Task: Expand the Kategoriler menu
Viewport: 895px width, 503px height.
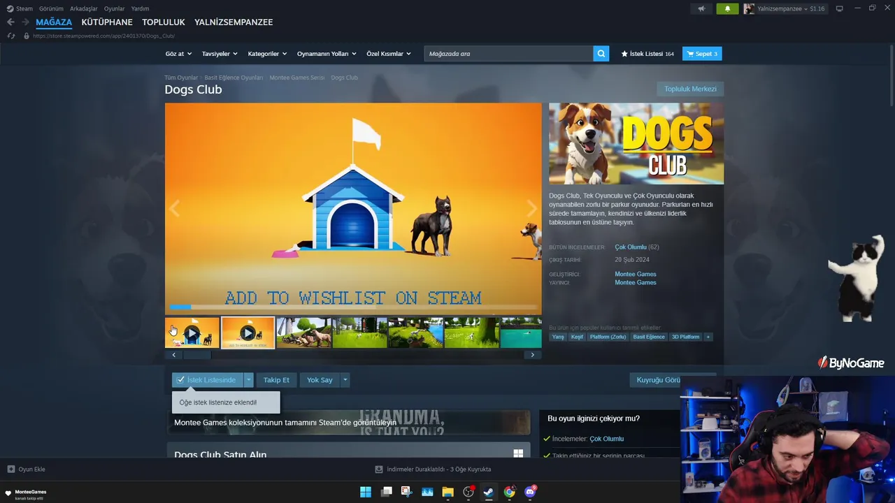Action: click(x=266, y=54)
